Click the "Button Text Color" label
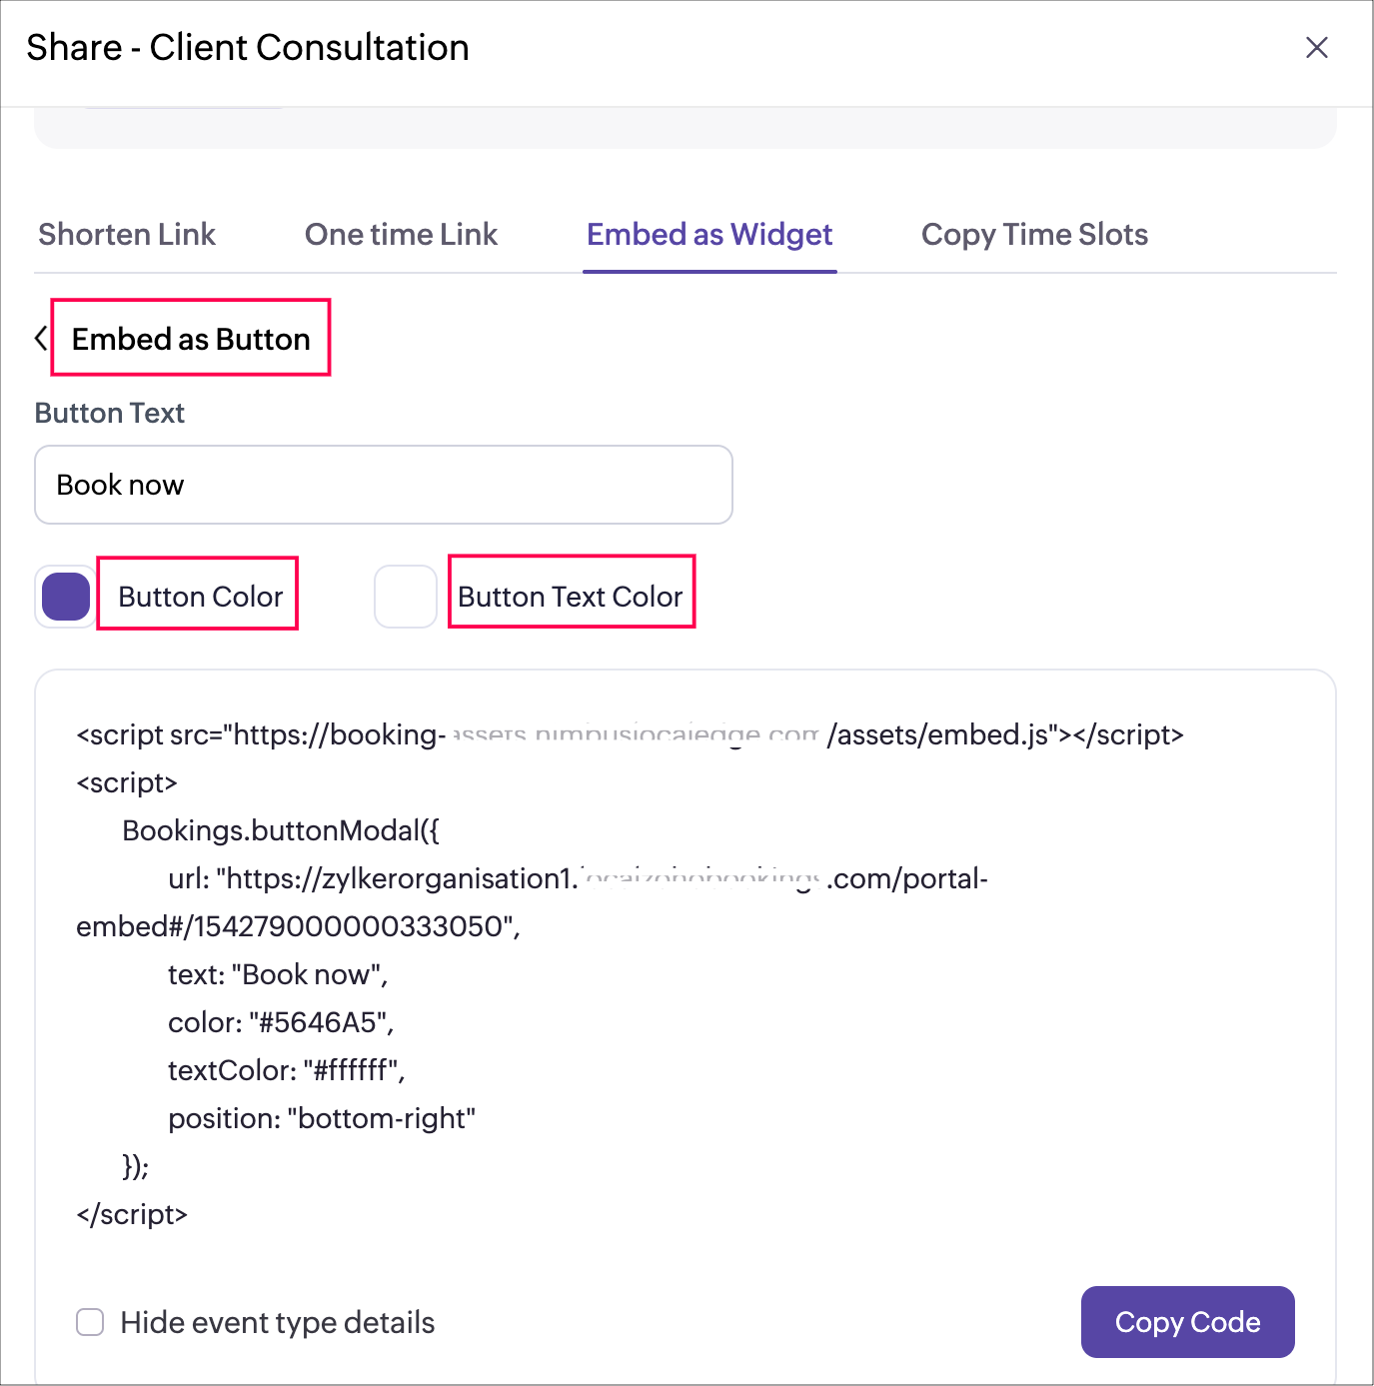Image resolution: width=1374 pixels, height=1386 pixels. click(571, 597)
